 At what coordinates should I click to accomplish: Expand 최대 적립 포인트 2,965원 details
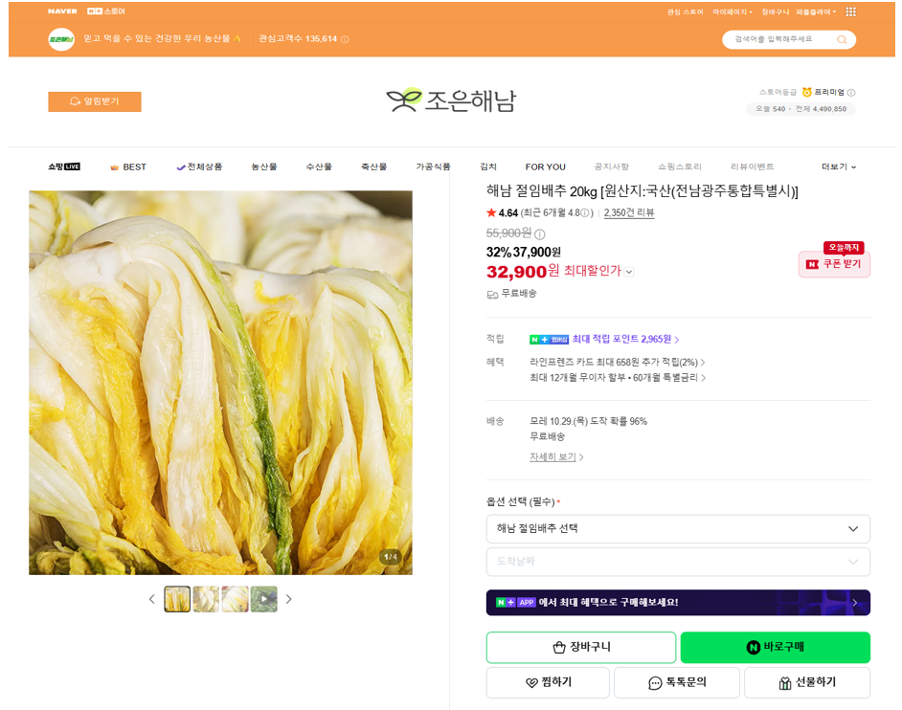tap(626, 339)
